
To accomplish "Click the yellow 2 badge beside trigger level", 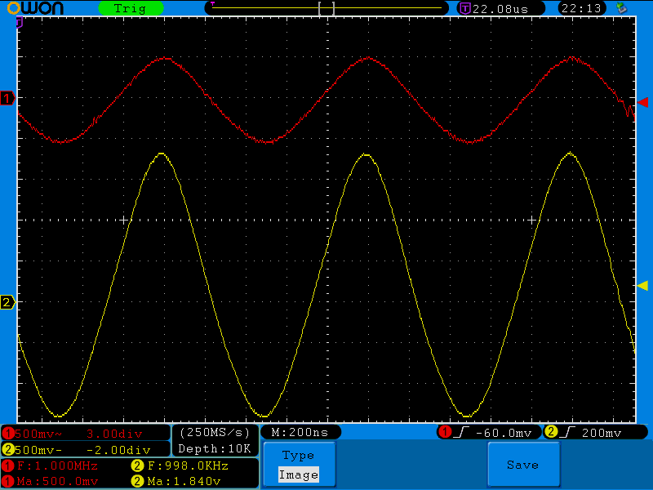I will click(x=551, y=432).
